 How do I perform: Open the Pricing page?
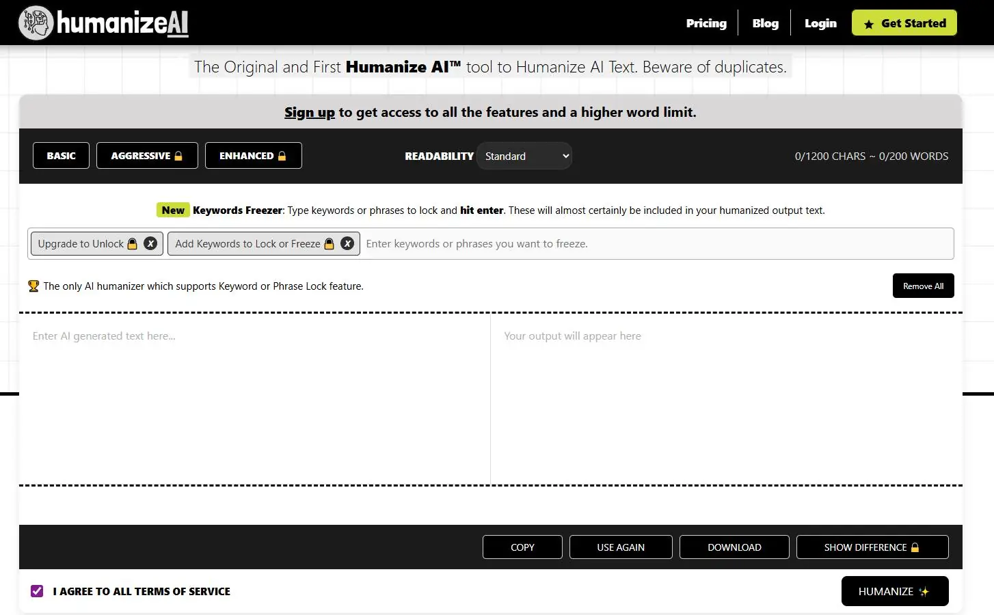tap(706, 23)
